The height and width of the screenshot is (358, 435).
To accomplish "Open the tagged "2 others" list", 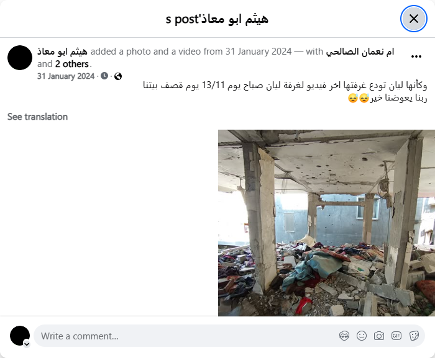I will click(x=72, y=64).
